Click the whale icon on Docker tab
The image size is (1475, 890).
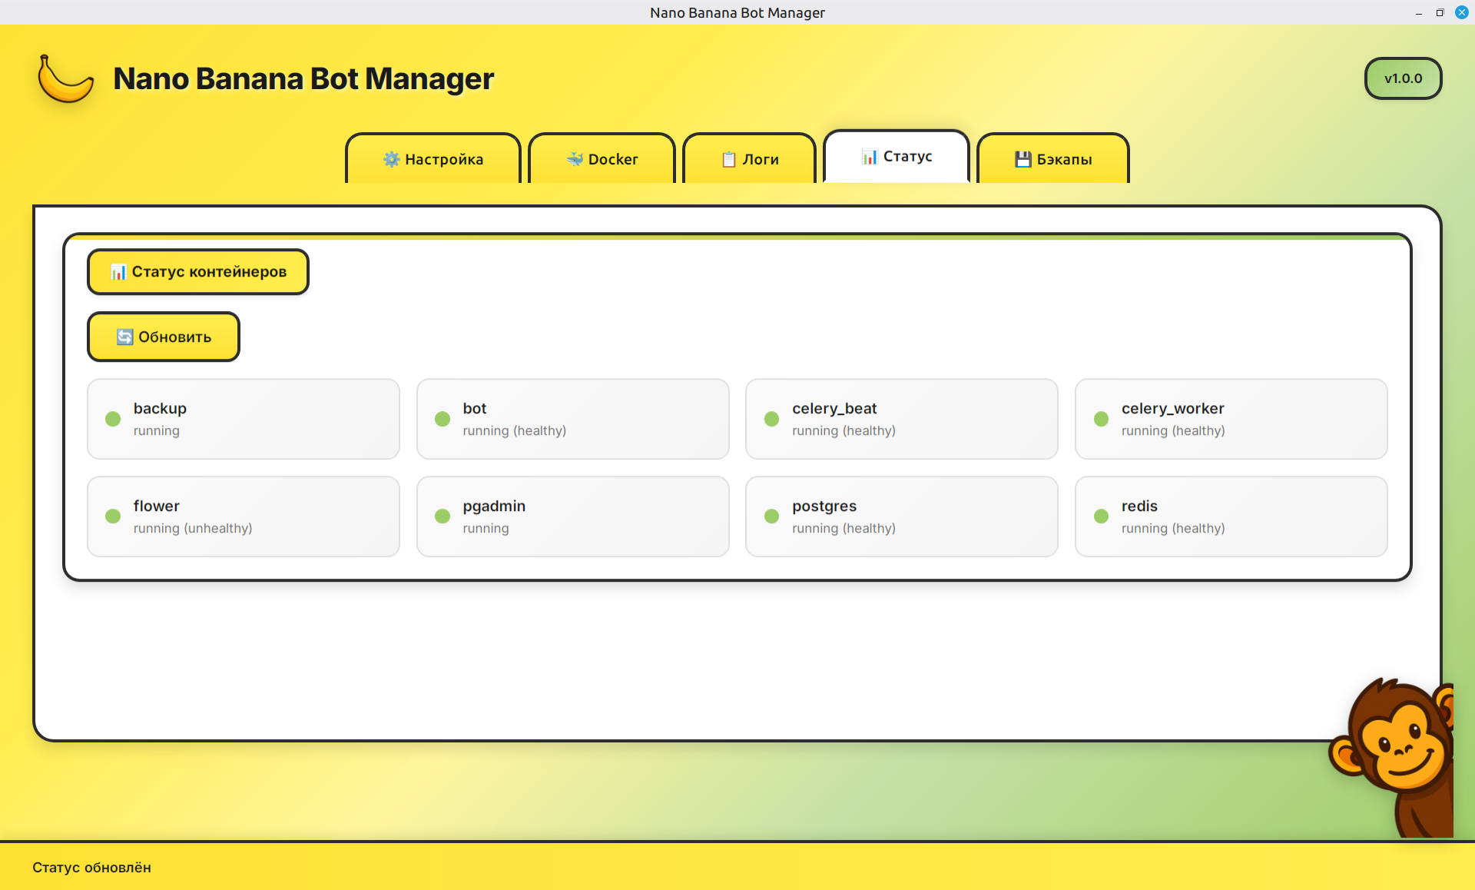[575, 159]
